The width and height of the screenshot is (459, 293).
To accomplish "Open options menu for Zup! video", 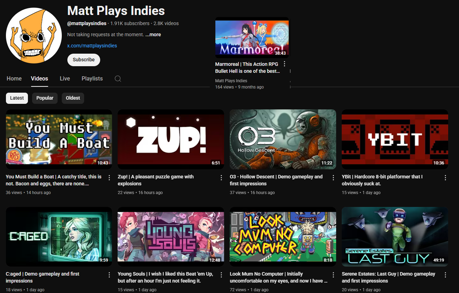I will click(221, 178).
